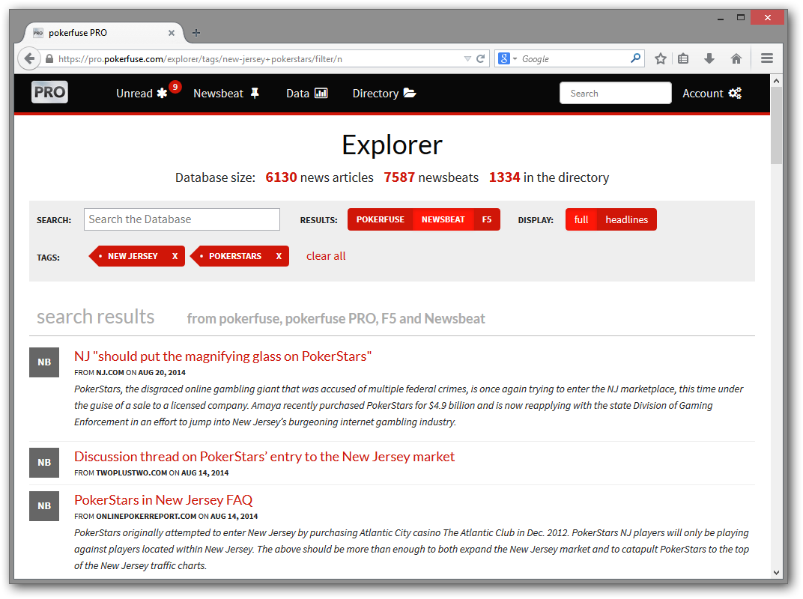Reload the page with refresh icon
The width and height of the screenshot is (803, 599).
pyautogui.click(x=480, y=59)
